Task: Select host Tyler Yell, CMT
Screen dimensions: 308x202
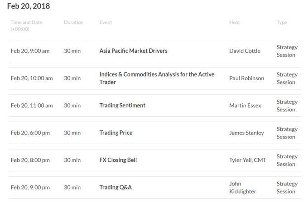Action: coord(248,160)
